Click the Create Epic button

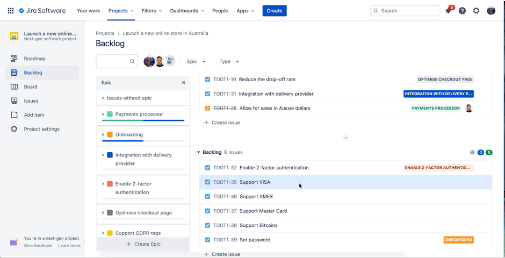(143, 244)
